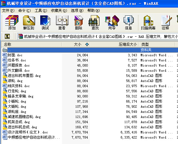
Task: Click the Word icon of 开题报告.doc
Action: pyautogui.click(x=5, y=65)
